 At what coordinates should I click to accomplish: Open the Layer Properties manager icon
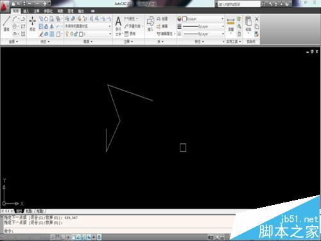67,19
